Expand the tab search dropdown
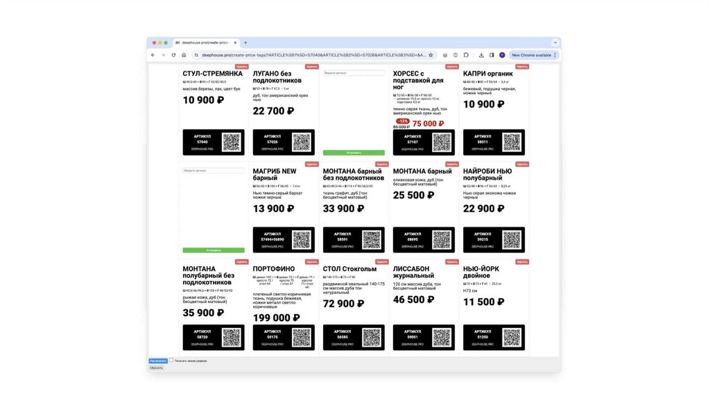Image resolution: width=710 pixels, height=398 pixels. point(555,42)
